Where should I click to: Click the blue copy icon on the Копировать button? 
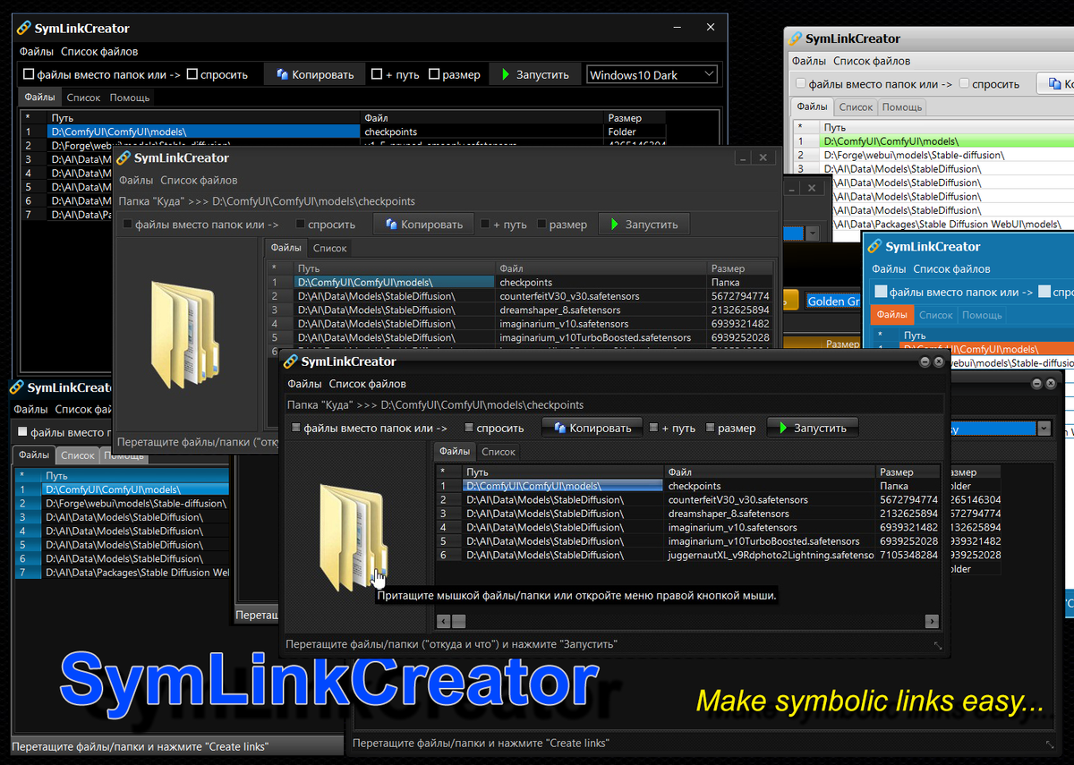pyautogui.click(x=561, y=428)
